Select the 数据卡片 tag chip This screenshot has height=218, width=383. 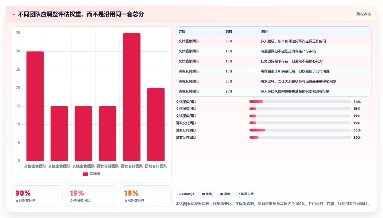(x=246, y=194)
